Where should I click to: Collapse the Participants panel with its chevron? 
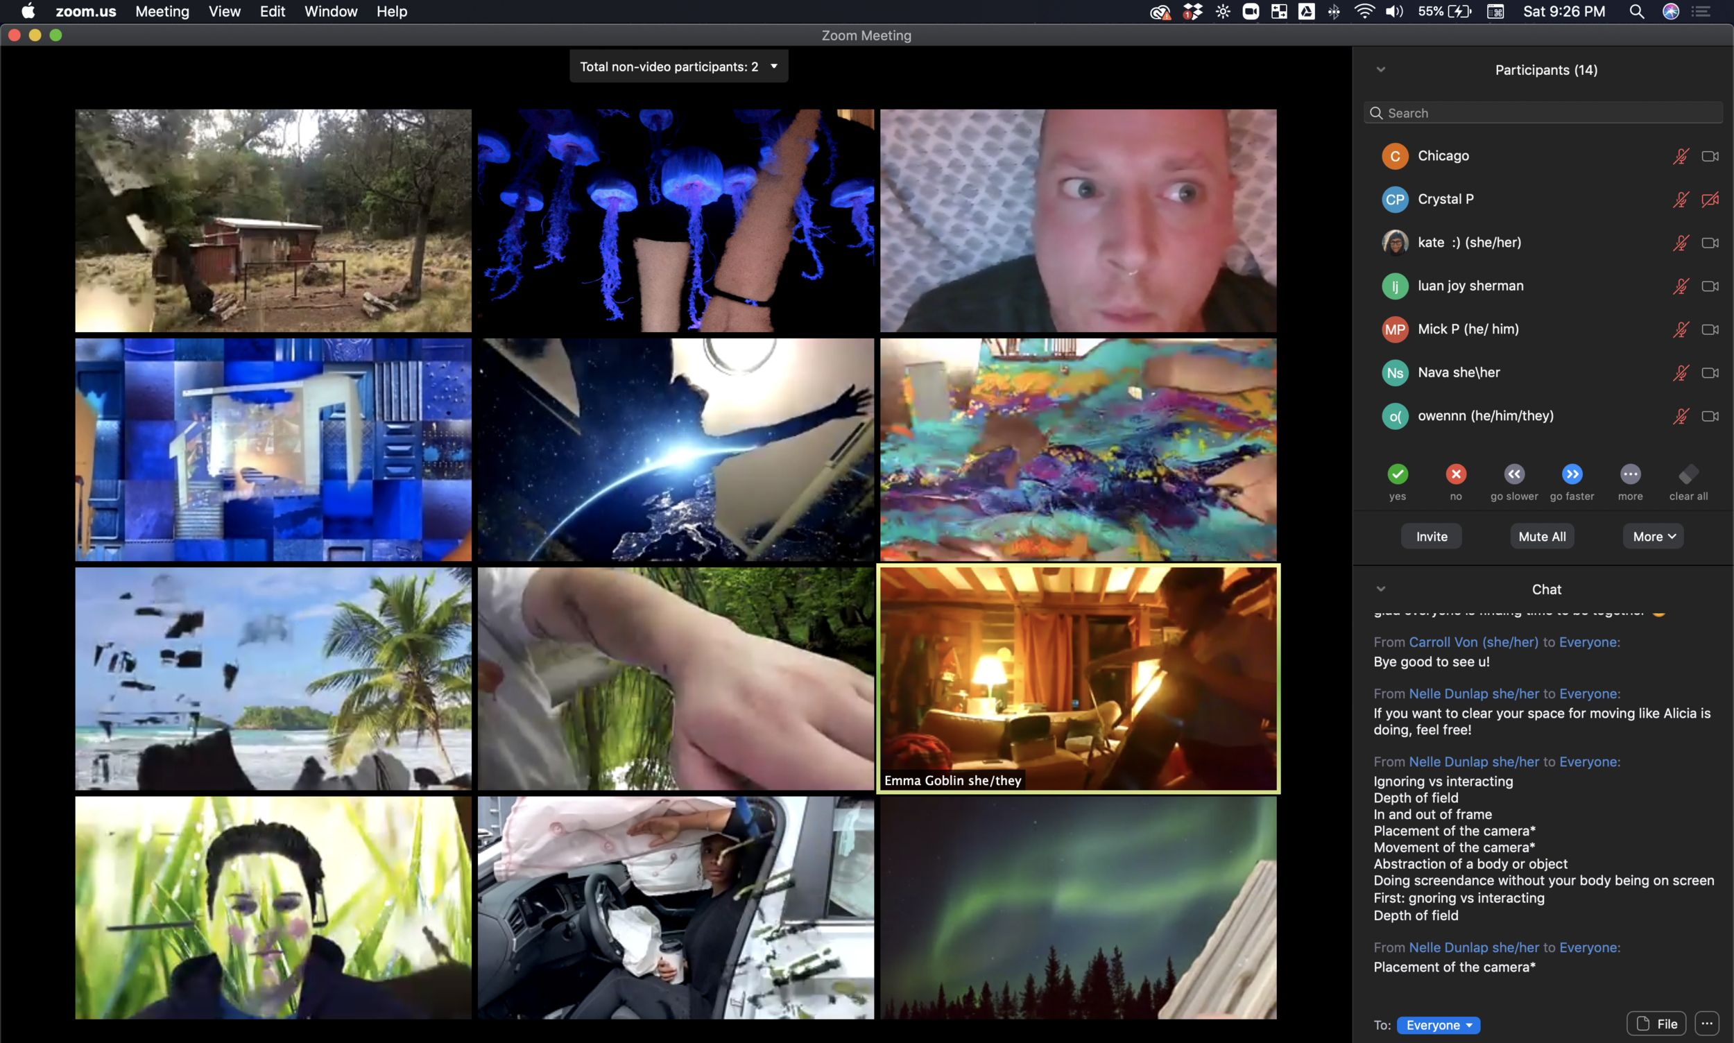pos(1380,69)
